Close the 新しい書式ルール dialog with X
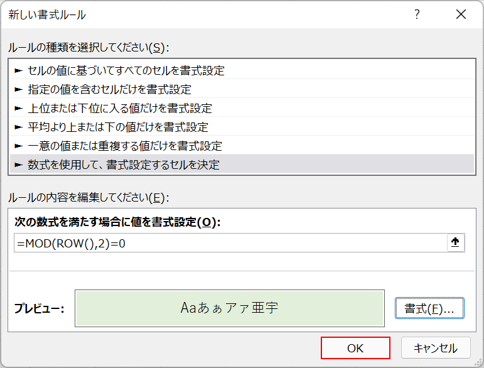Viewport: 484px width, 368px height. (x=461, y=14)
